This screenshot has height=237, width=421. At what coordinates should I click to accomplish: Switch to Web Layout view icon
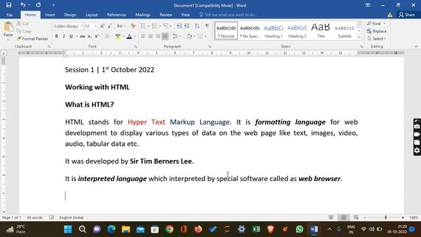click(356, 217)
